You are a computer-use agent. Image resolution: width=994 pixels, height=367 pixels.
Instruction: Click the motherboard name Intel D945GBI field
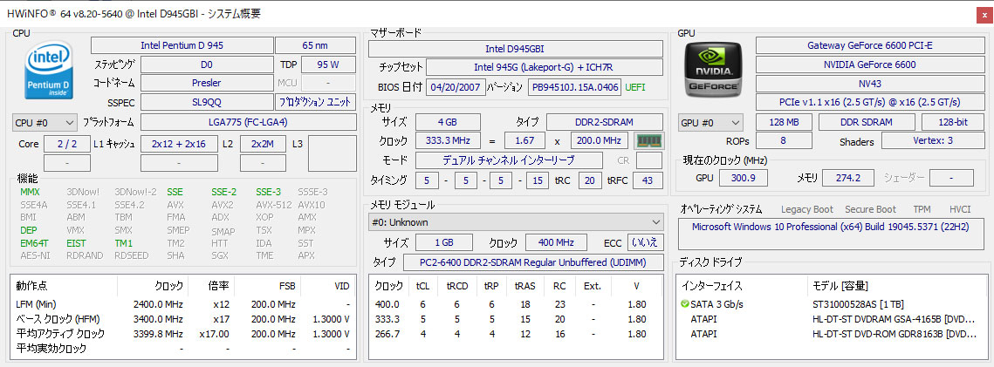[516, 49]
